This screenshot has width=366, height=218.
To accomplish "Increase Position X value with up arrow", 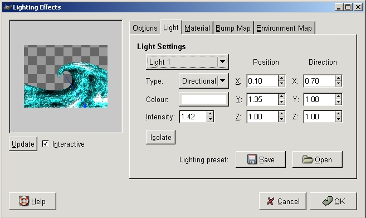I will click(281, 78).
